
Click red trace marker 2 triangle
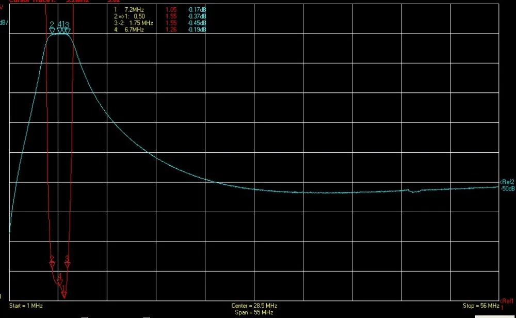[52, 265]
